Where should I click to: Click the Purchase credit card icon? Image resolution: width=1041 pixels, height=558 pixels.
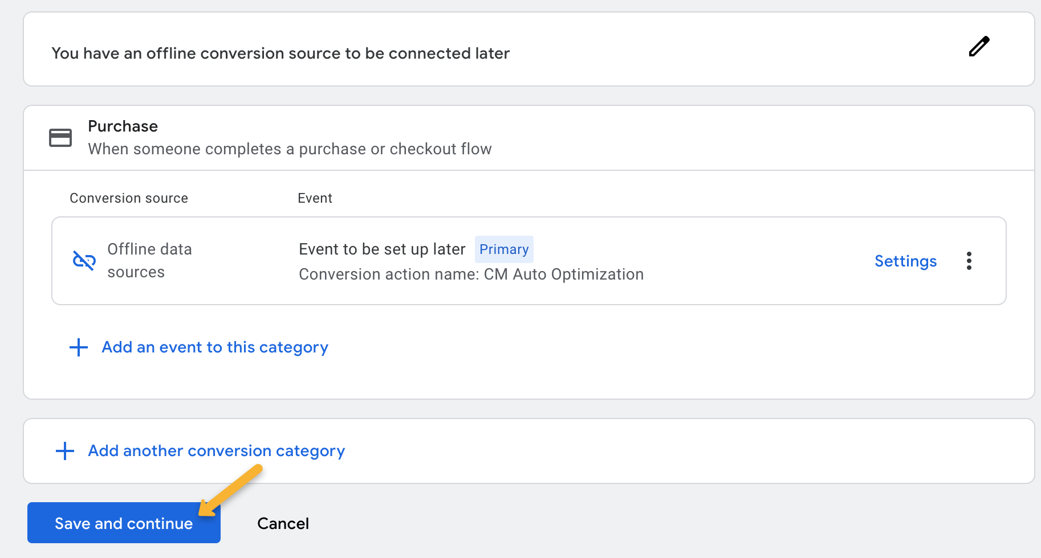[x=60, y=138]
